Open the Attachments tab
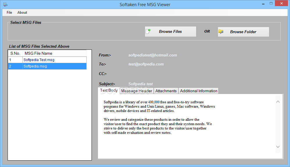The height and width of the screenshot is (167, 290). click(x=166, y=91)
